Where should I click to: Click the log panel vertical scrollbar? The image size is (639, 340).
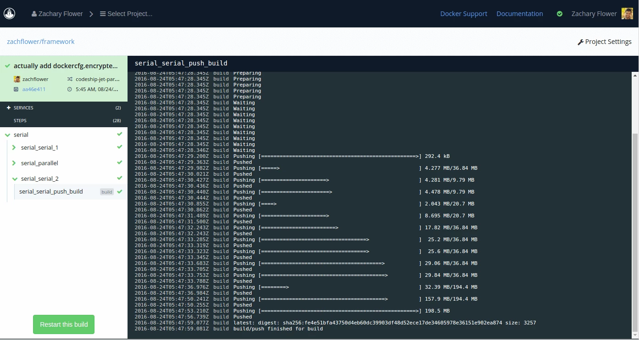point(635,232)
